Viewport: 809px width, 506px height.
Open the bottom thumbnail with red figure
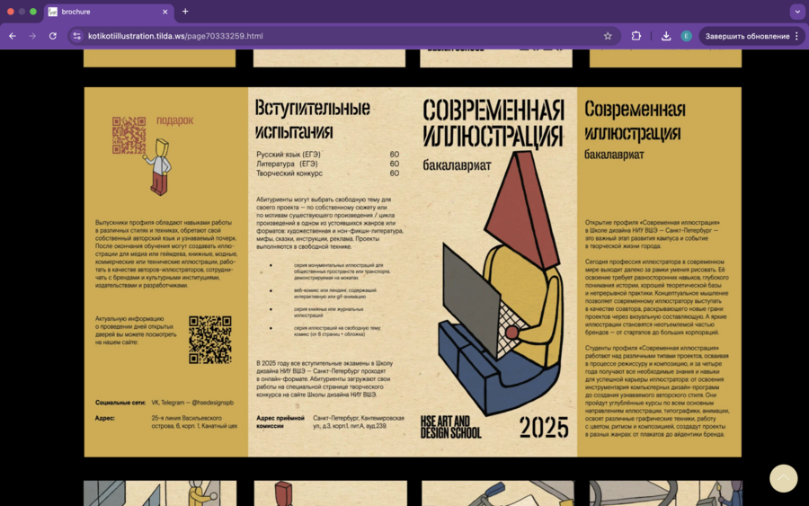click(x=330, y=493)
